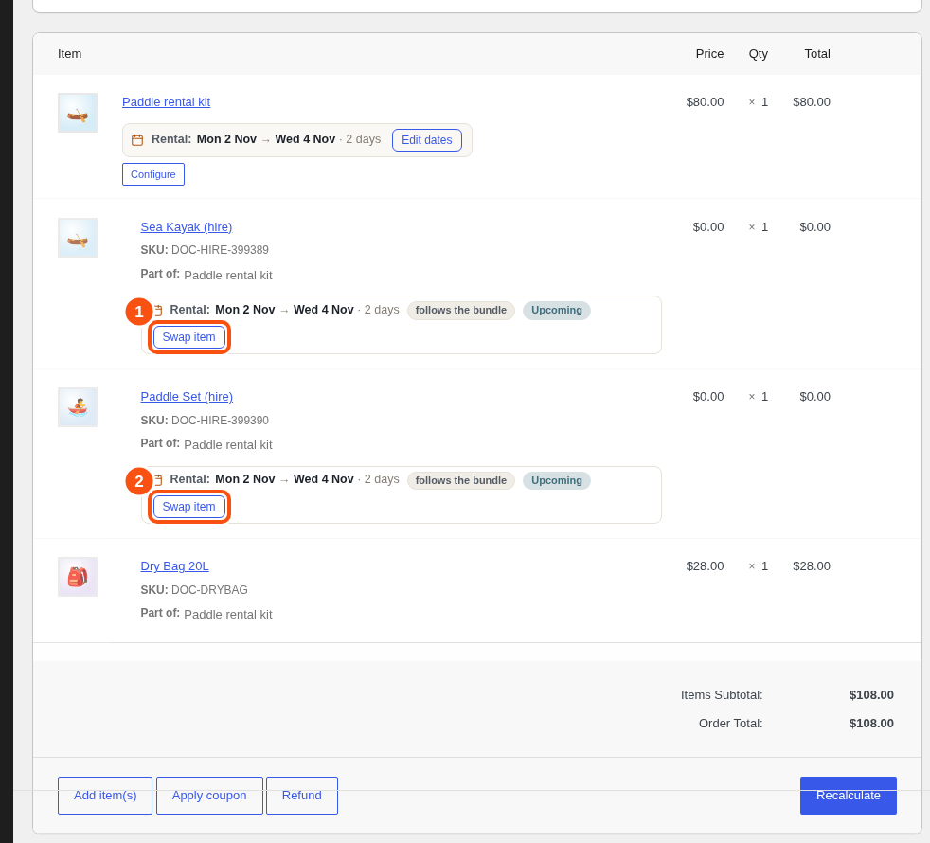Click the $28.00 price of Dry Bag 20L
This screenshot has height=843, width=930.
point(705,566)
